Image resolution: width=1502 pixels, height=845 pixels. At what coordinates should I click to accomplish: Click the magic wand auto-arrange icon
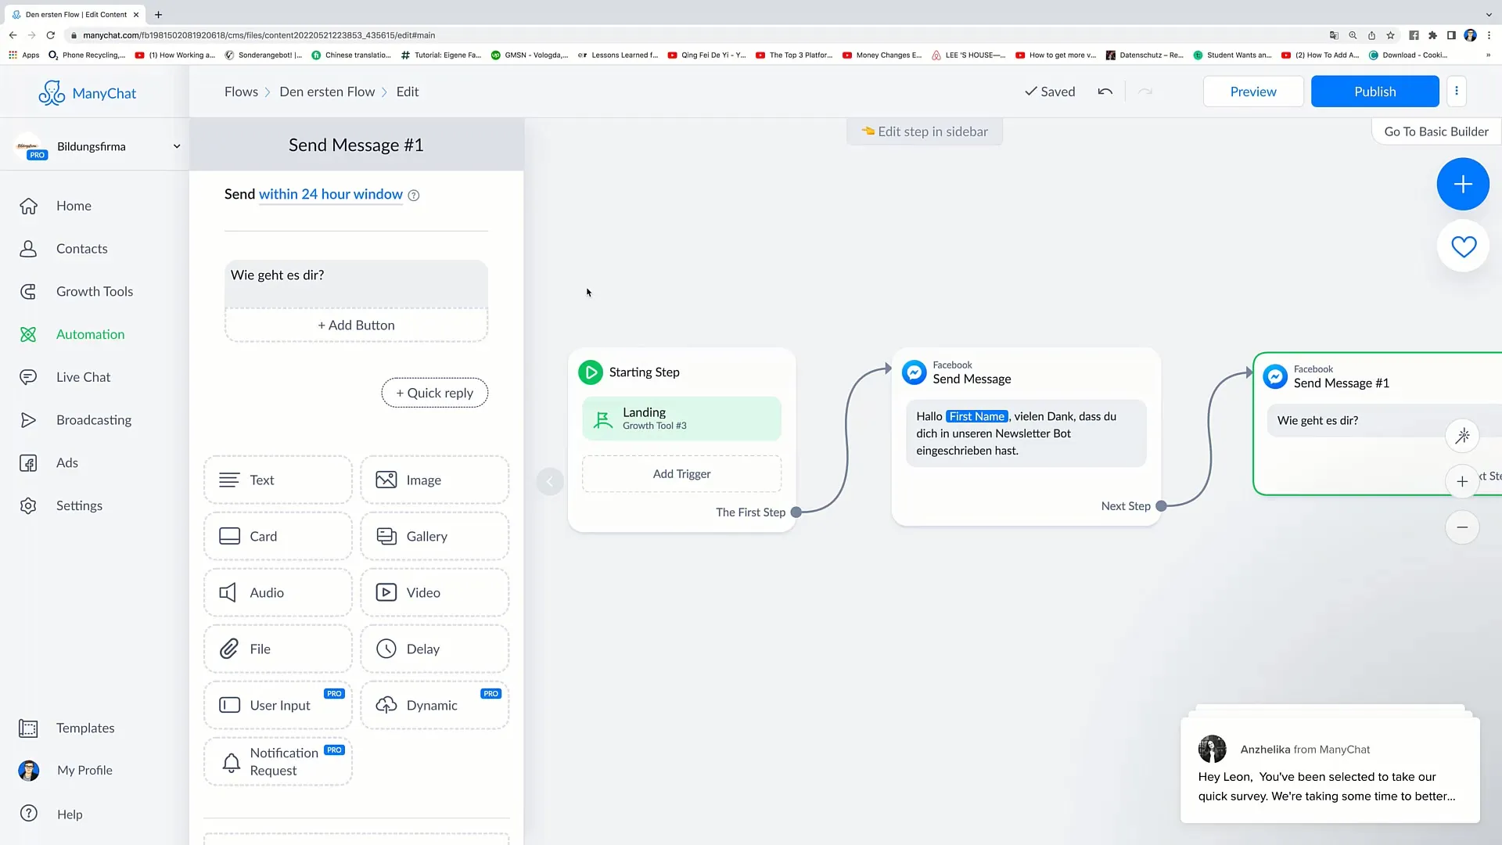(1461, 436)
